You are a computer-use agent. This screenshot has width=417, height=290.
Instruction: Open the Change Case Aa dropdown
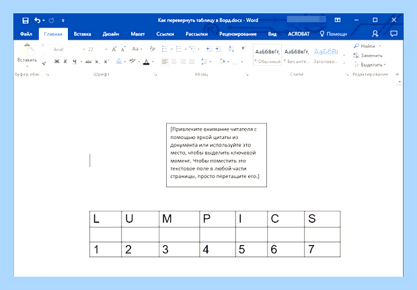pos(137,49)
